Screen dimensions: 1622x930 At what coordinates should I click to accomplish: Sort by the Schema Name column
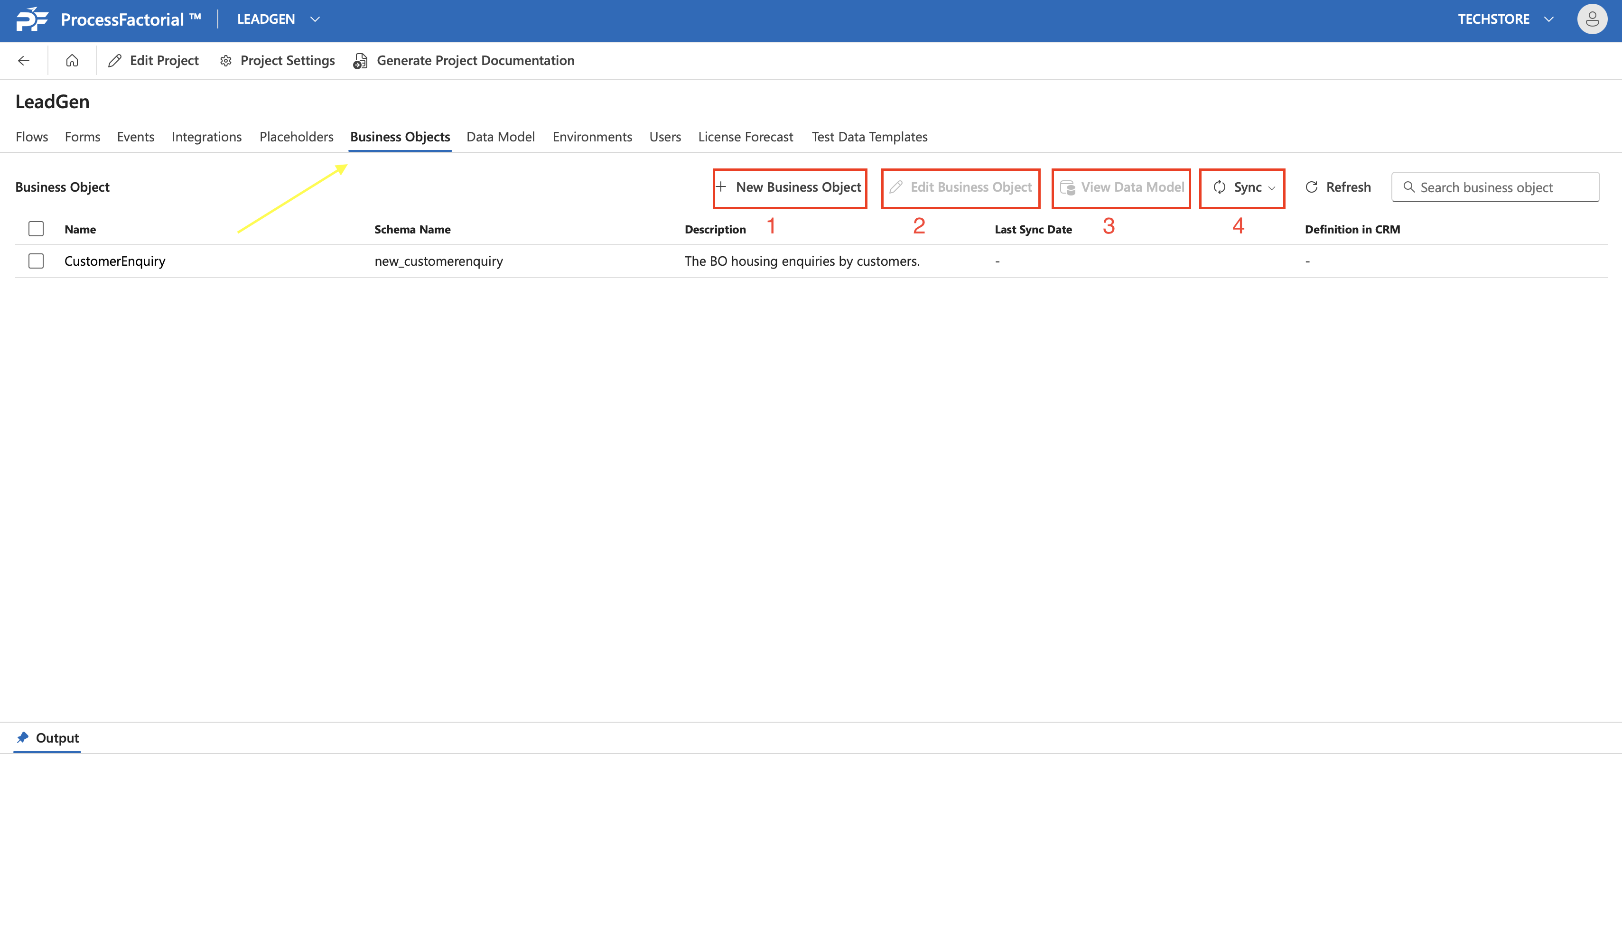[412, 229]
